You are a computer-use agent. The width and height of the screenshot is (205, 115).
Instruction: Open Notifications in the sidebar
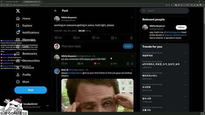28,33
